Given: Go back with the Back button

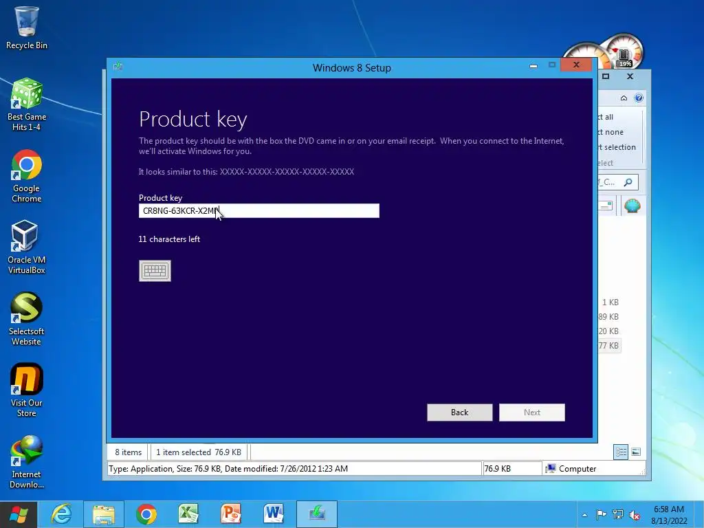Looking at the screenshot, I should pyautogui.click(x=459, y=412).
